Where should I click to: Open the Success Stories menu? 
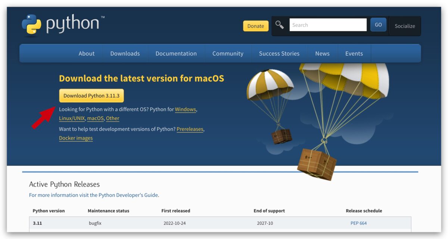coord(279,53)
